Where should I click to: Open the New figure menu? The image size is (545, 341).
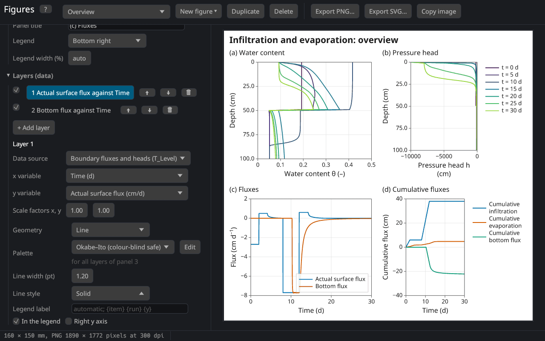pos(198,12)
